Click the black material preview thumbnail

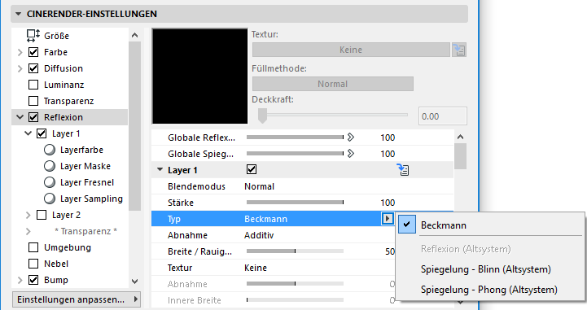click(x=200, y=76)
